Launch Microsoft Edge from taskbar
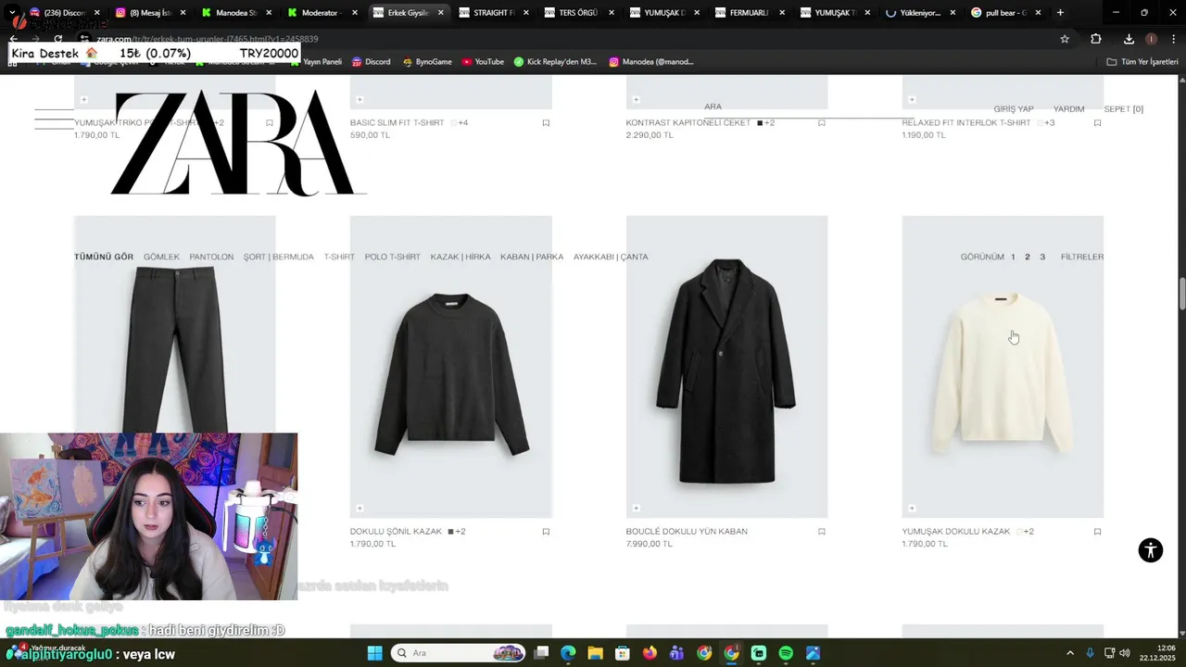The width and height of the screenshot is (1186, 667). 568,653
